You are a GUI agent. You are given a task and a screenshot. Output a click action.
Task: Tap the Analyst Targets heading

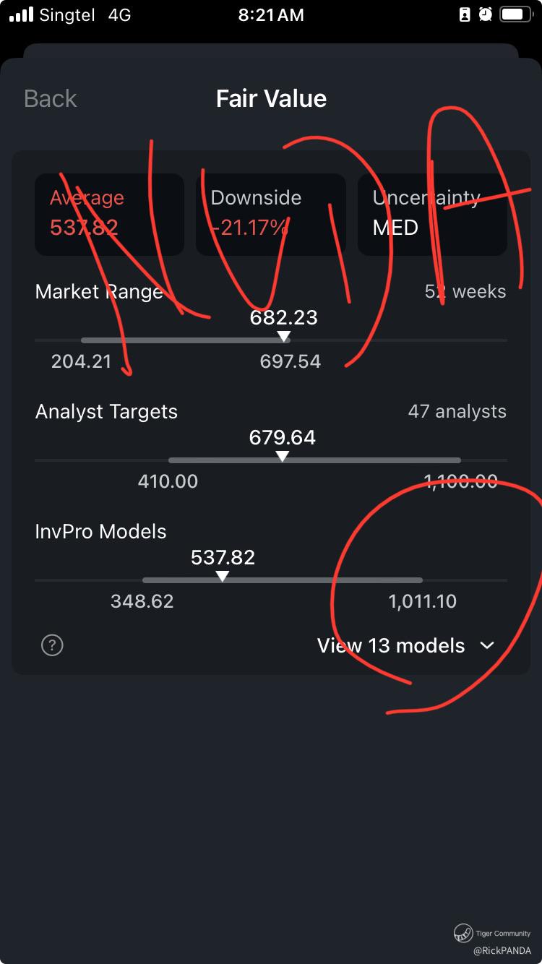coord(106,412)
